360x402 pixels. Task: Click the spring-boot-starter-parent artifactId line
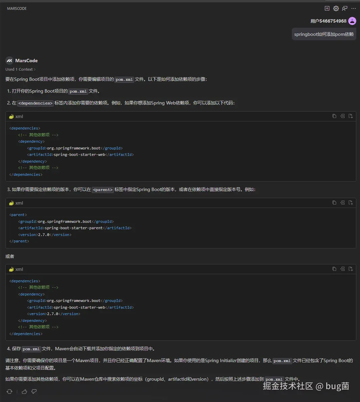[75, 228]
